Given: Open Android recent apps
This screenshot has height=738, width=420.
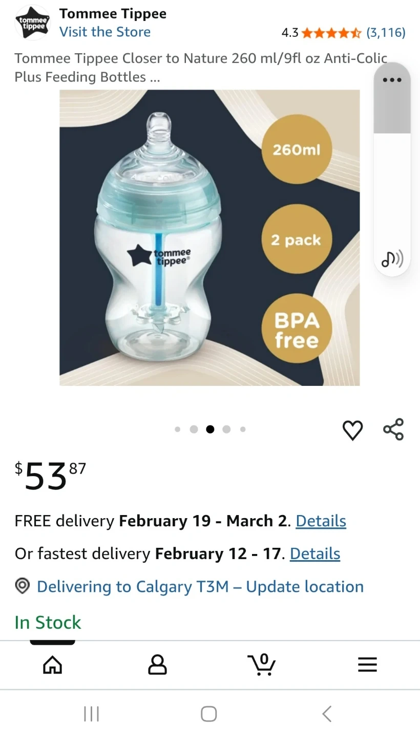Looking at the screenshot, I should tap(91, 714).
